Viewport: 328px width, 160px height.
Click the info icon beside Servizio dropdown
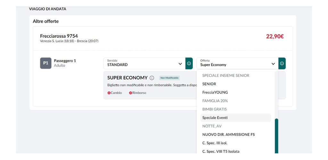[x=189, y=63]
